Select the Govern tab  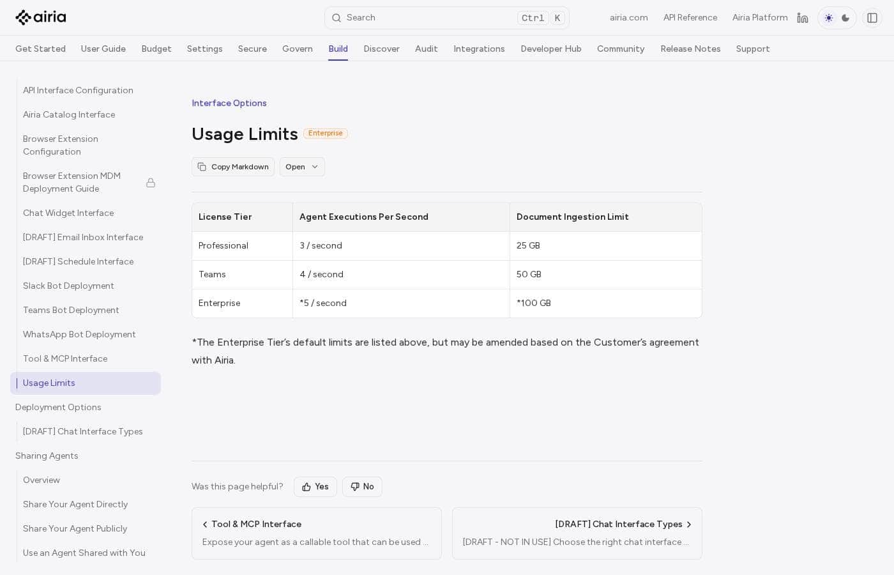(x=298, y=49)
